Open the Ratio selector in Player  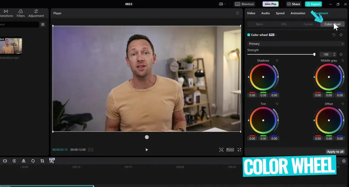click(x=230, y=150)
